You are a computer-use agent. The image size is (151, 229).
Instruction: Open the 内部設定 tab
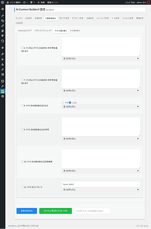(19, 23)
